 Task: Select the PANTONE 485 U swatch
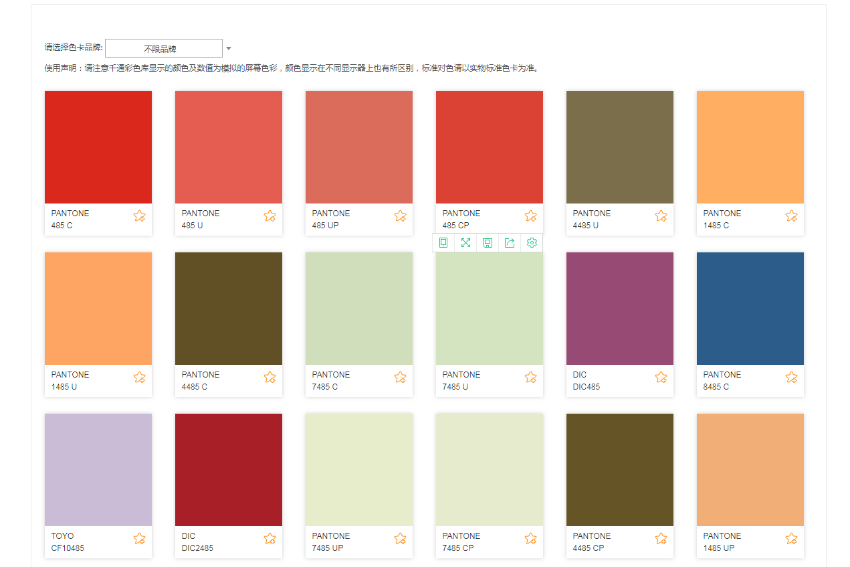[229, 147]
